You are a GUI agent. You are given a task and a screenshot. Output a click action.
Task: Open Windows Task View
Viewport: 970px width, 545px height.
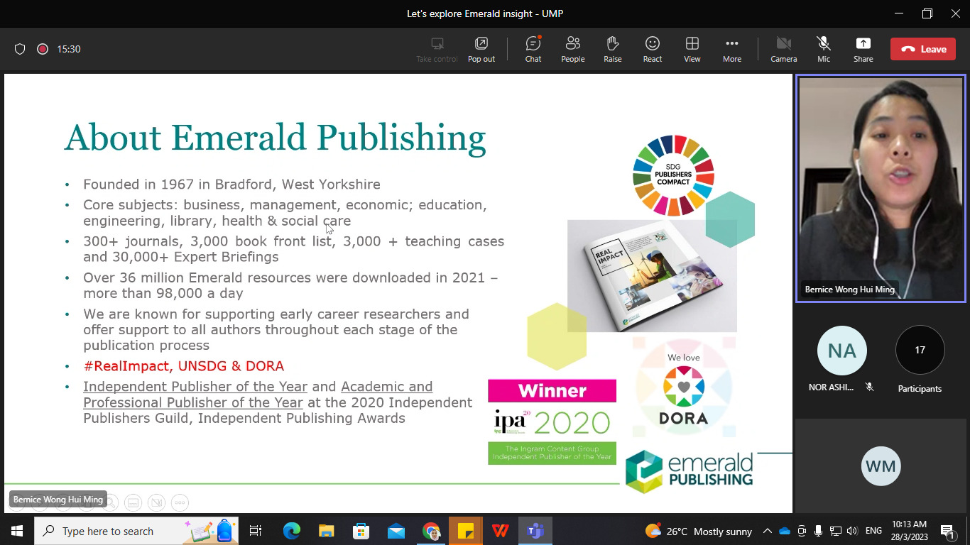point(256,531)
